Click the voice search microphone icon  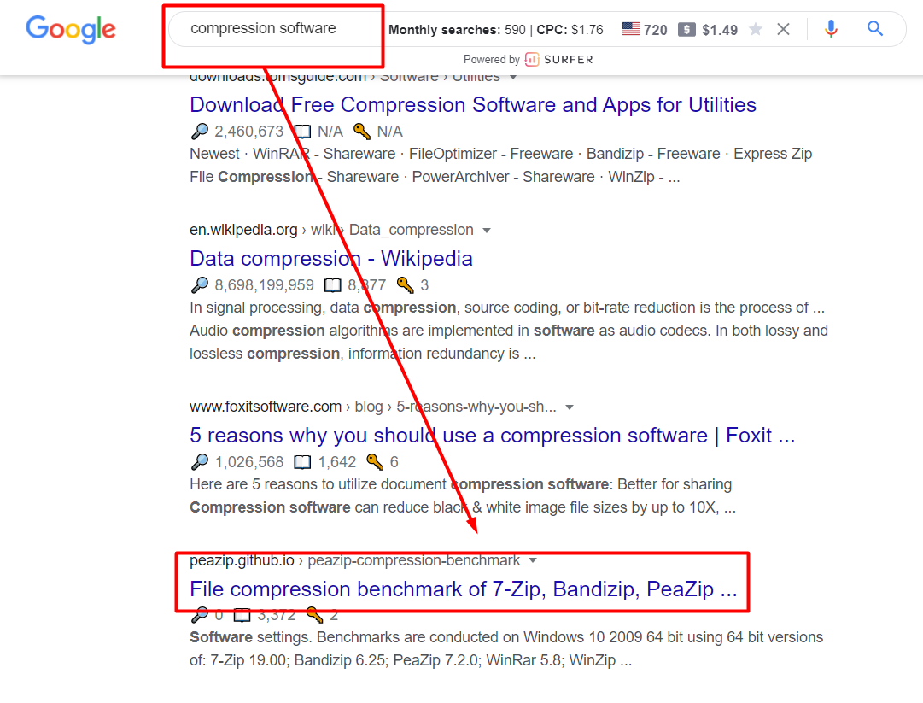[831, 28]
